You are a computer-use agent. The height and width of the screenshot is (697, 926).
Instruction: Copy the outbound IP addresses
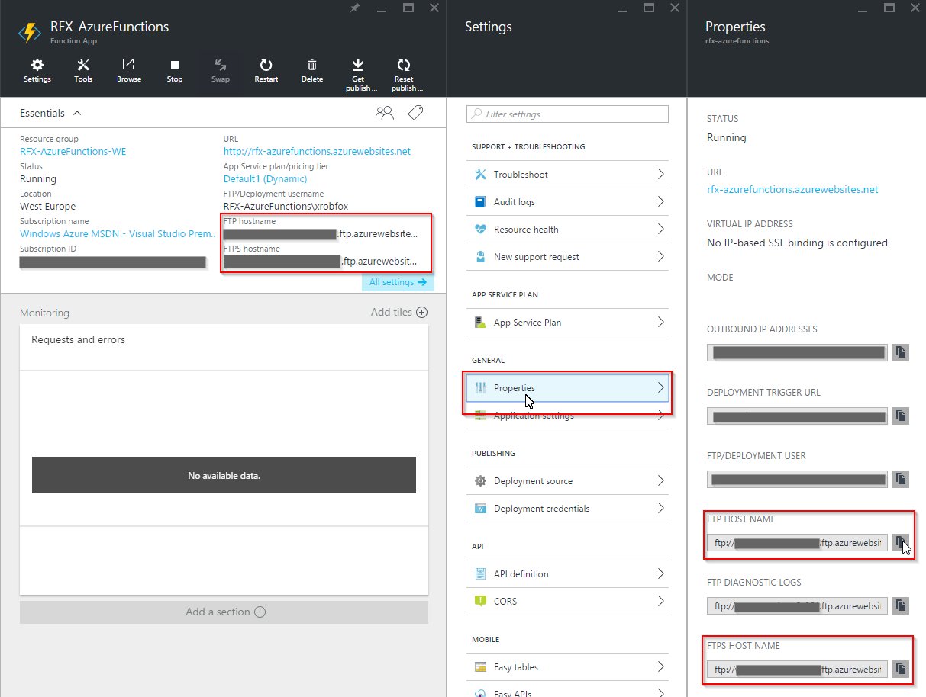click(x=901, y=352)
